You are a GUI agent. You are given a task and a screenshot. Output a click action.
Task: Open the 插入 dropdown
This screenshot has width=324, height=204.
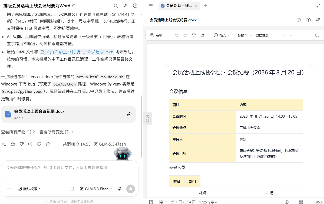(222, 35)
